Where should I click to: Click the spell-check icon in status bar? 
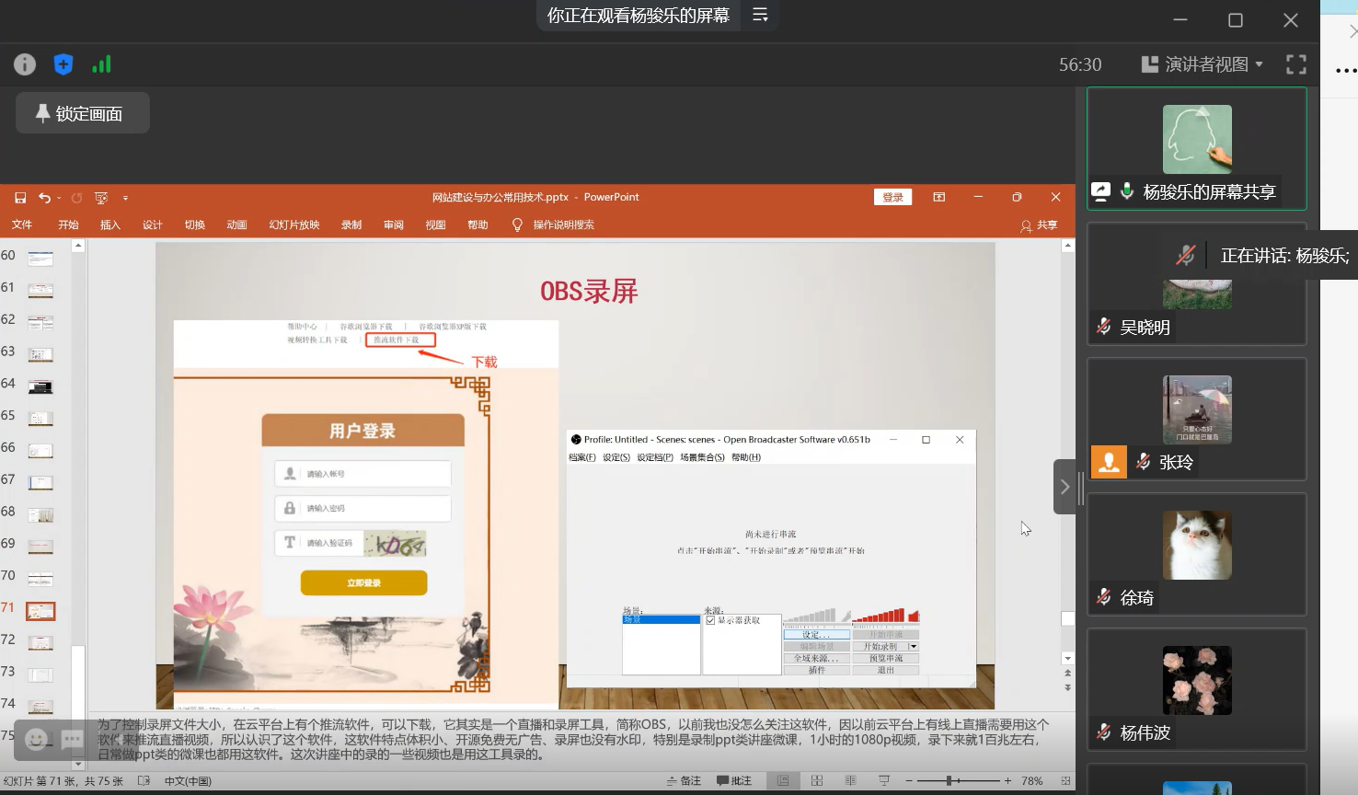point(144,780)
